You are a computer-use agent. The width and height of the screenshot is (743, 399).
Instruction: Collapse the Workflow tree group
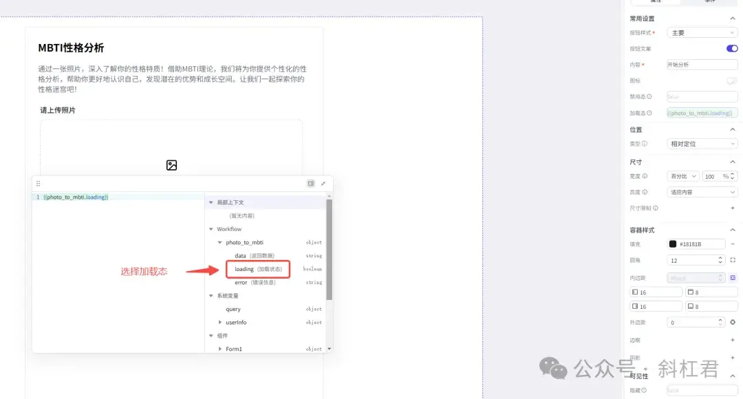click(x=211, y=229)
